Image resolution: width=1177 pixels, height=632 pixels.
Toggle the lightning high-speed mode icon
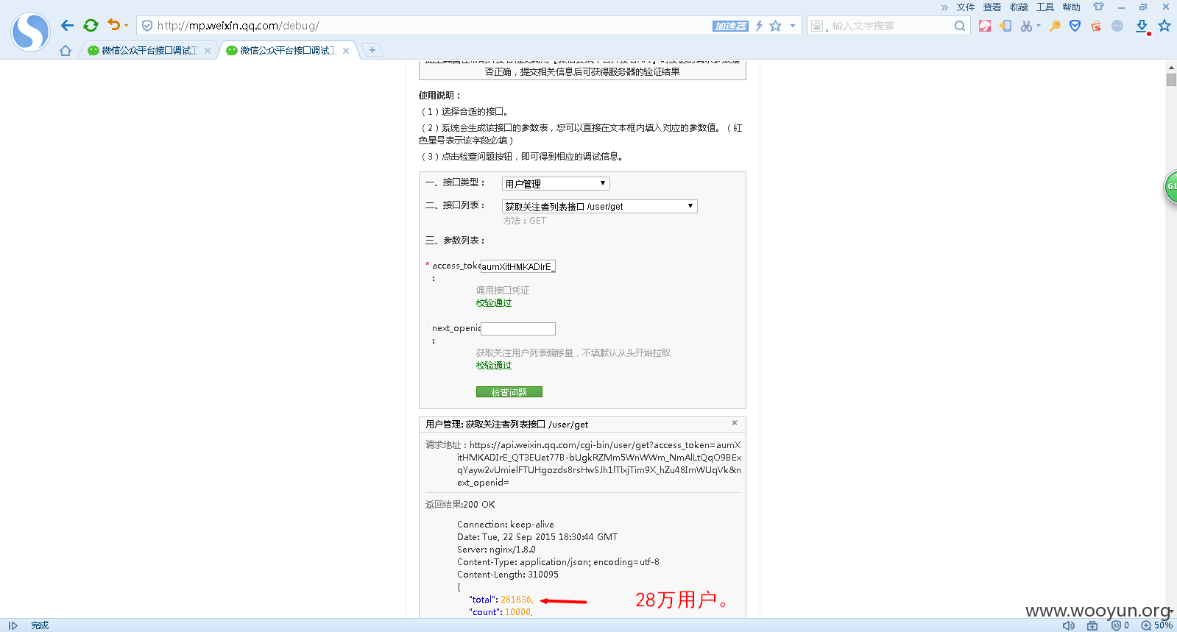click(x=759, y=26)
